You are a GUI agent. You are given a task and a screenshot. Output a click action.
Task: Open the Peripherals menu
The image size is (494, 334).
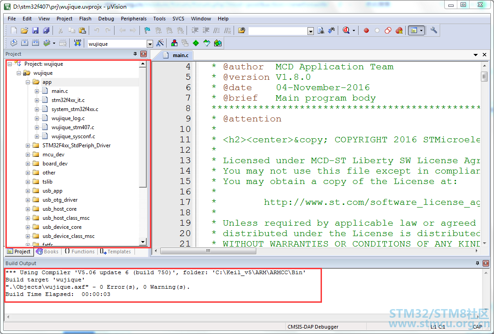pyautogui.click(x=134, y=19)
